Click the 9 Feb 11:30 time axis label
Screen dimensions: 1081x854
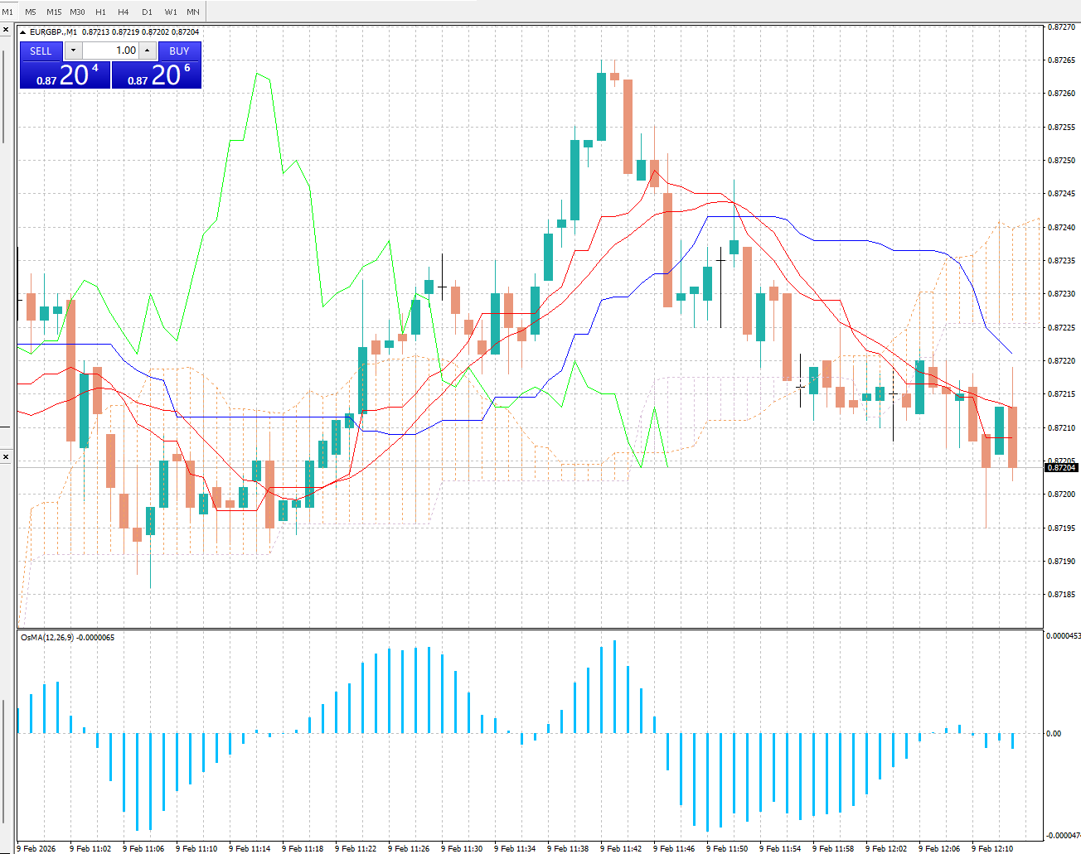[x=462, y=848]
